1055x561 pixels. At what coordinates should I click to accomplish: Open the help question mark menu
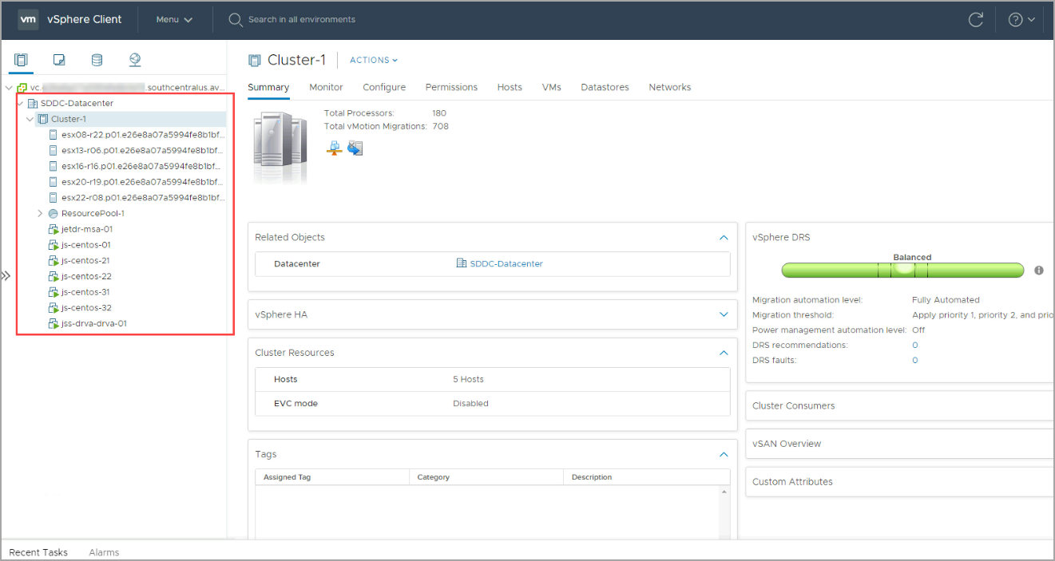[x=1021, y=20]
